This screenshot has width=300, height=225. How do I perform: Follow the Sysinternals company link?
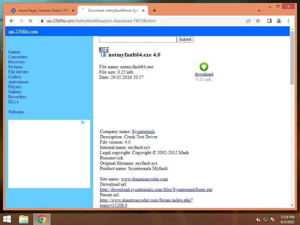(x=143, y=132)
